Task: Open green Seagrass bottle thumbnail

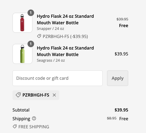Action: tap(22, 54)
